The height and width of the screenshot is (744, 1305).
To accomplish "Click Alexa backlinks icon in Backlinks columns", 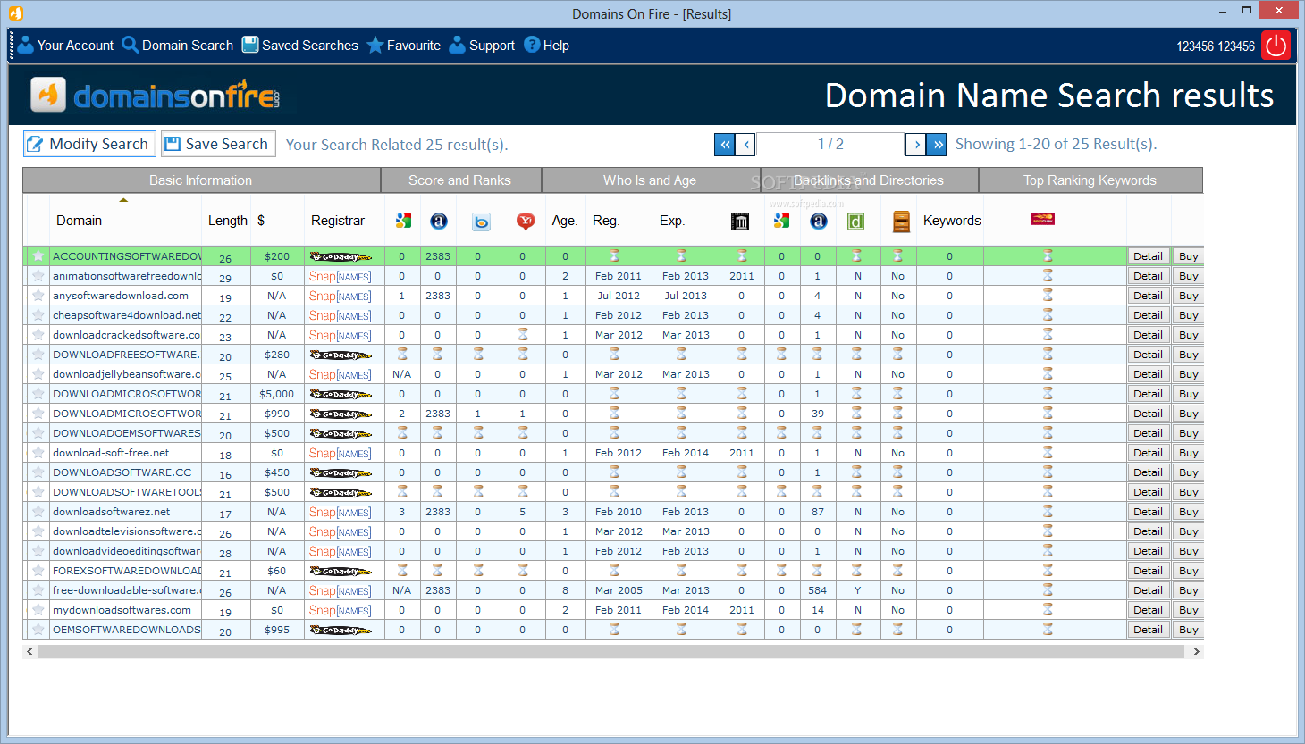I will [x=818, y=221].
